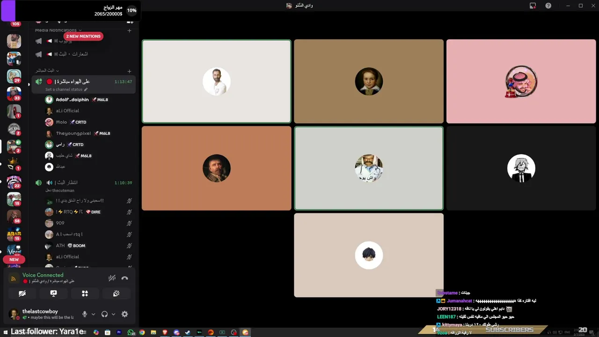Open User Settings gear

124,314
